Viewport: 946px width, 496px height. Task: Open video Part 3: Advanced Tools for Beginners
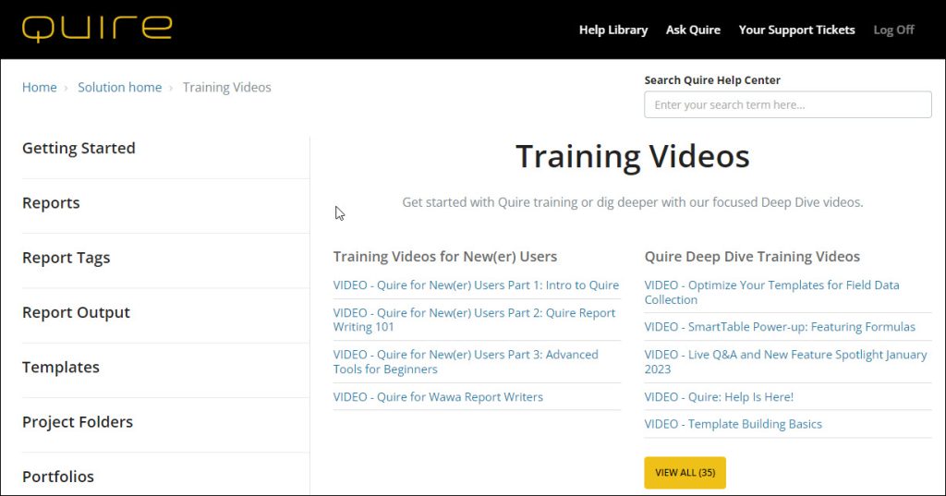(x=466, y=361)
